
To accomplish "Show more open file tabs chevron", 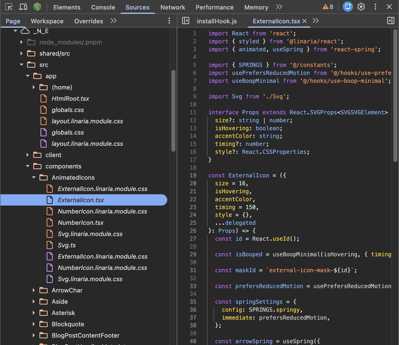I will pos(316,21).
